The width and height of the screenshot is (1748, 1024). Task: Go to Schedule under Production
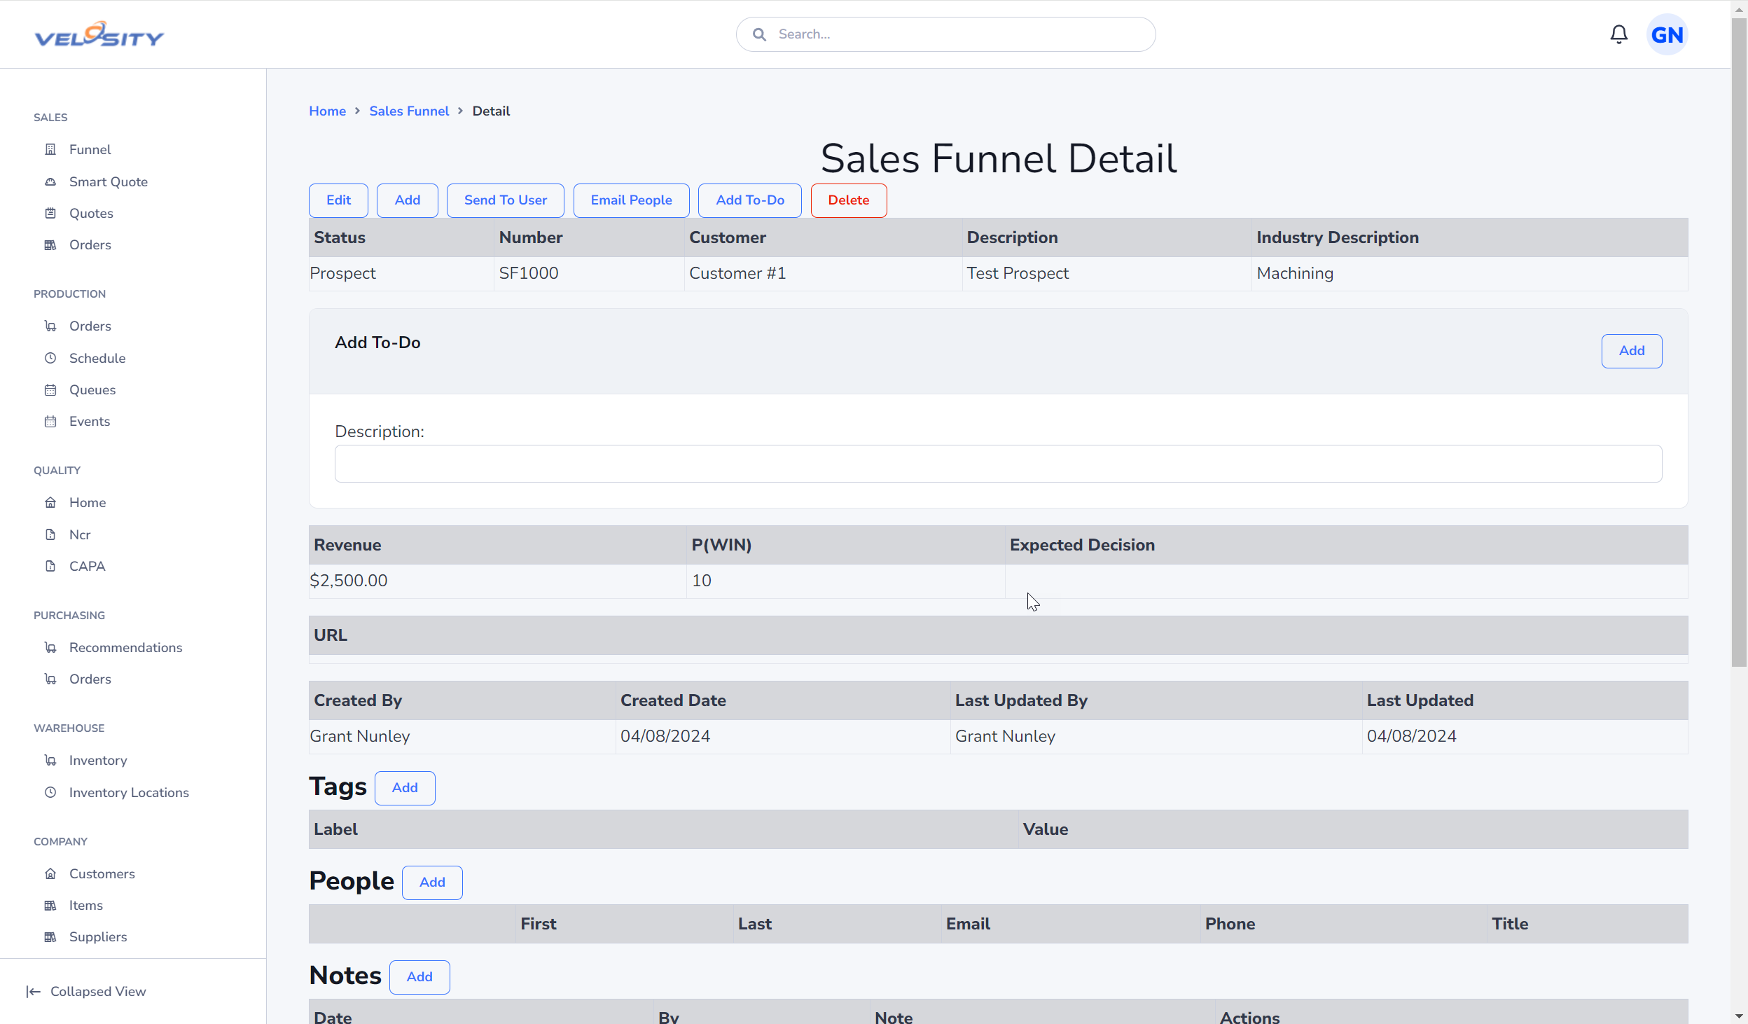(97, 358)
